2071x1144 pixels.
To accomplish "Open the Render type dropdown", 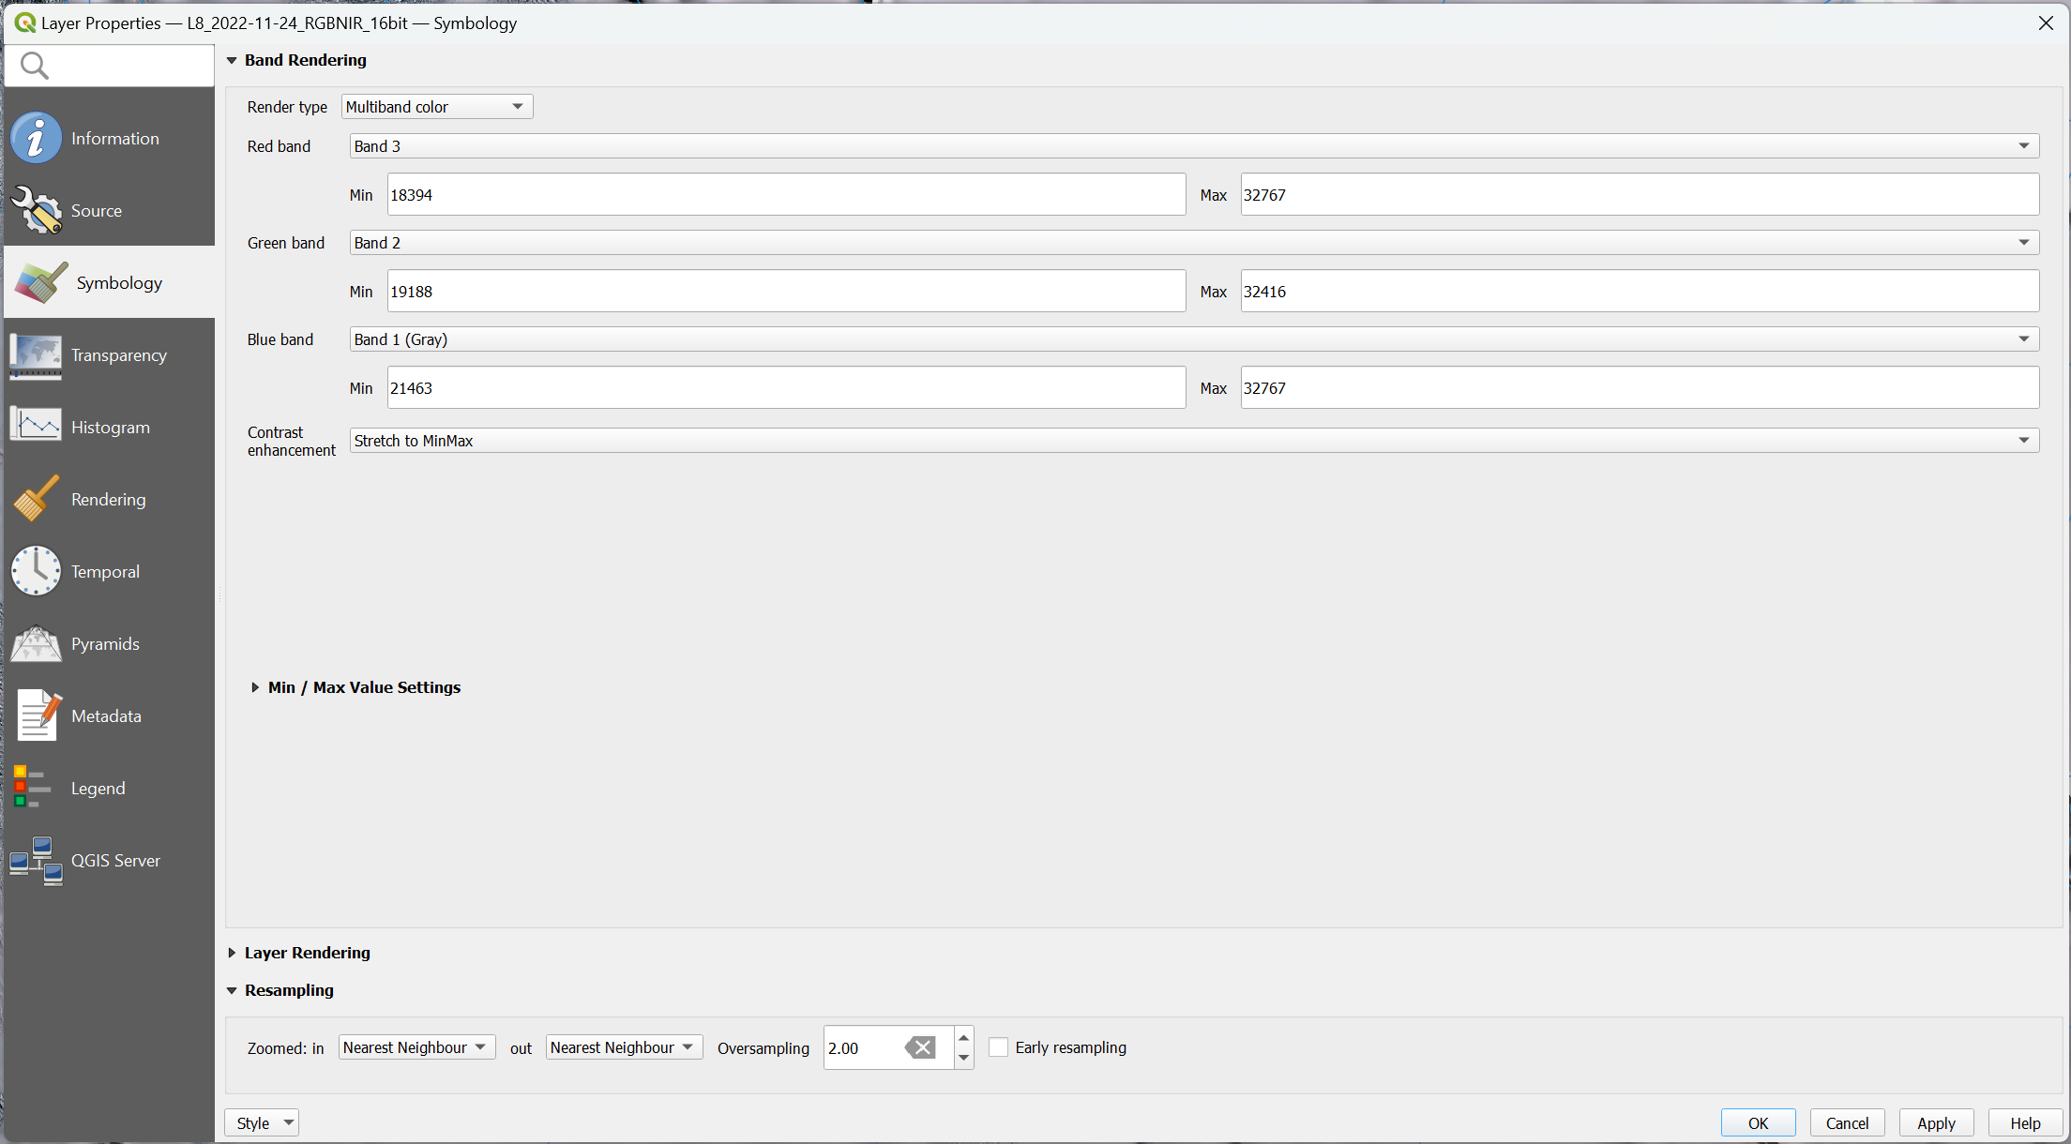I will 436,107.
